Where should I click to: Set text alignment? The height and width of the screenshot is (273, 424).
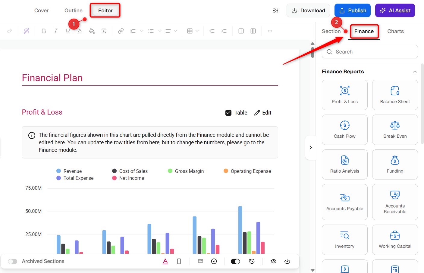(x=168, y=31)
